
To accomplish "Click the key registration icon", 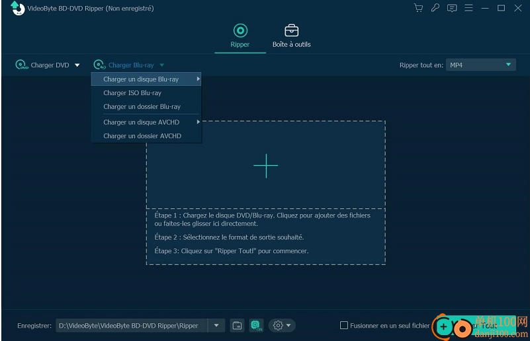I will (435, 8).
